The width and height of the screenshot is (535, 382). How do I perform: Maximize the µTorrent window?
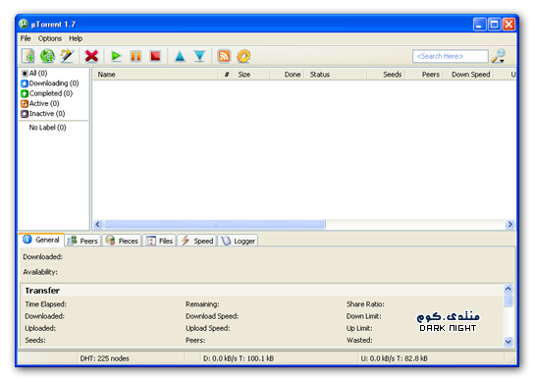point(494,25)
